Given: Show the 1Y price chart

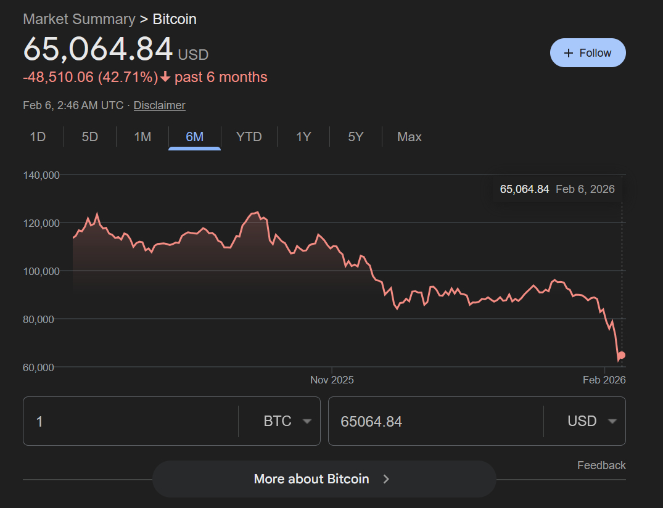Looking at the screenshot, I should [x=303, y=137].
